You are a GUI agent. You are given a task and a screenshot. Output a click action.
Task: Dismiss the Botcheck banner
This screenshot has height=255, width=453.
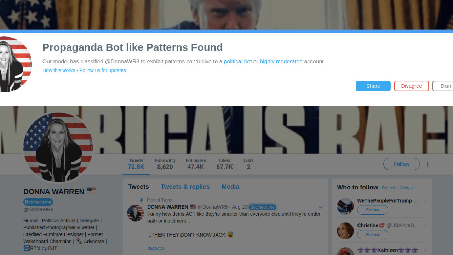click(444, 86)
